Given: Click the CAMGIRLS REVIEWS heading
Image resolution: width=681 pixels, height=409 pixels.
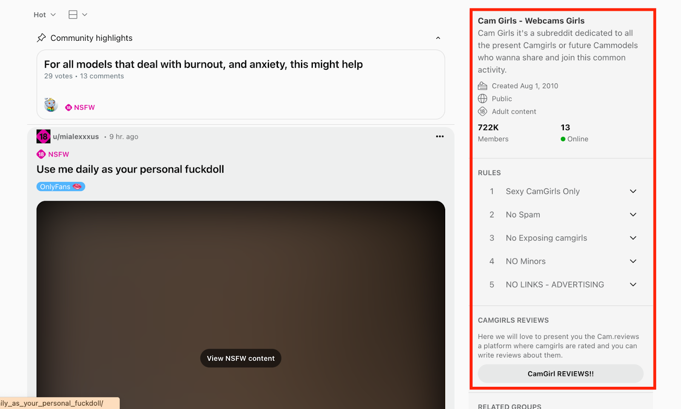Looking at the screenshot, I should pyautogui.click(x=513, y=321).
